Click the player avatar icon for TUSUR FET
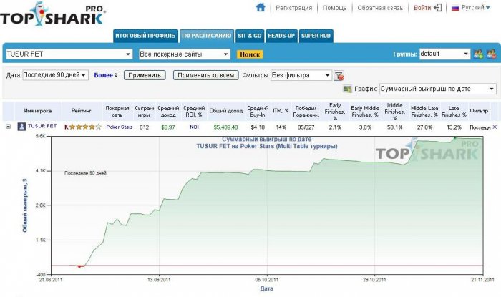Viewport: 501px width, 297px height. coord(21,127)
